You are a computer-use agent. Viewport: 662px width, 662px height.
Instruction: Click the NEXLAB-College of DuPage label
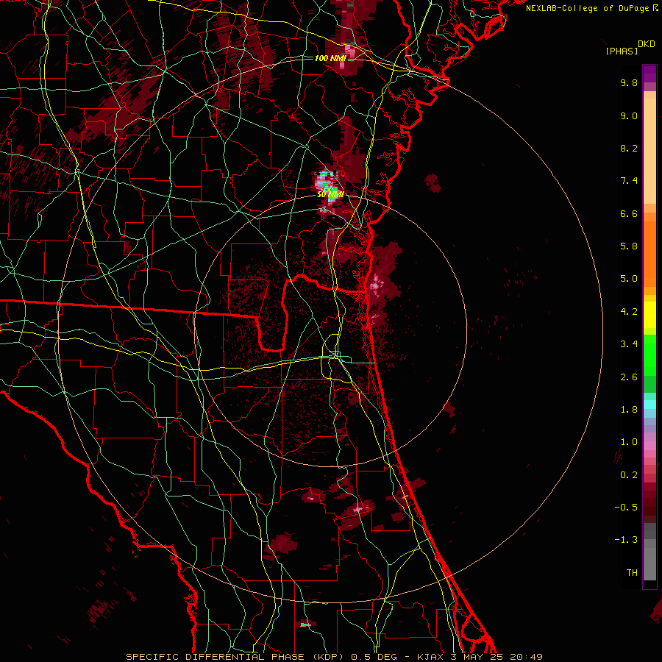pos(586,8)
